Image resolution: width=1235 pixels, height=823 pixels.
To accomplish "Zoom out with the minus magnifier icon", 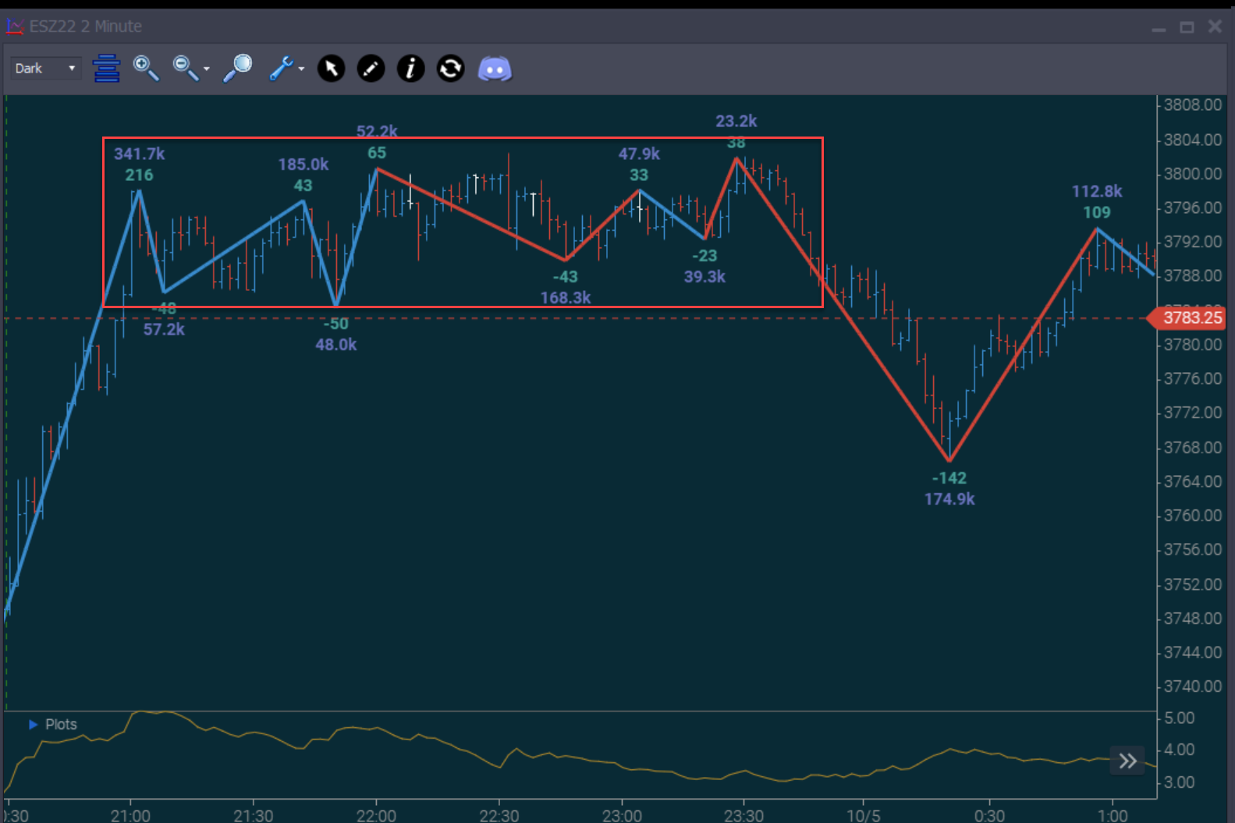I will (185, 69).
